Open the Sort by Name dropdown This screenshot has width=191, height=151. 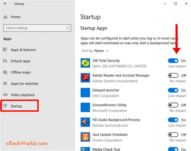click(95, 51)
